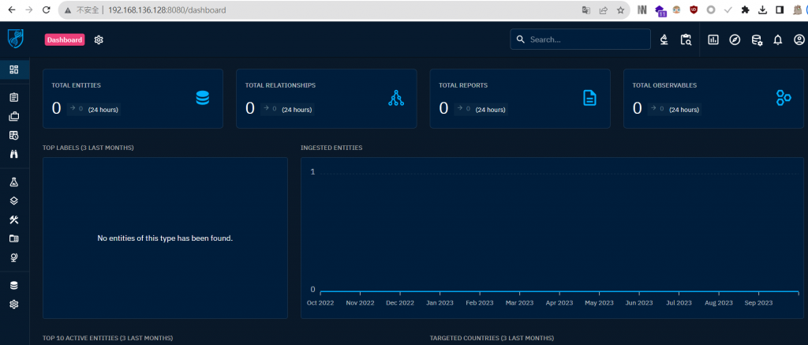Click the Total Entities database icon
Screen dimensions: 808x345
pyautogui.click(x=203, y=98)
